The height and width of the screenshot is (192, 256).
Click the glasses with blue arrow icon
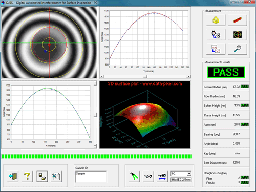click(x=162, y=176)
